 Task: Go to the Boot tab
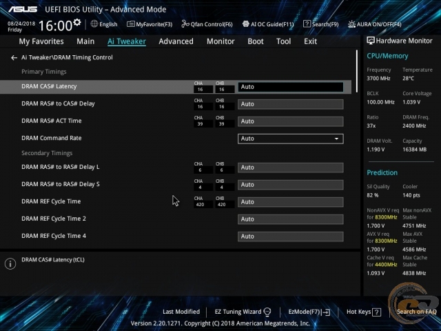(x=256, y=41)
